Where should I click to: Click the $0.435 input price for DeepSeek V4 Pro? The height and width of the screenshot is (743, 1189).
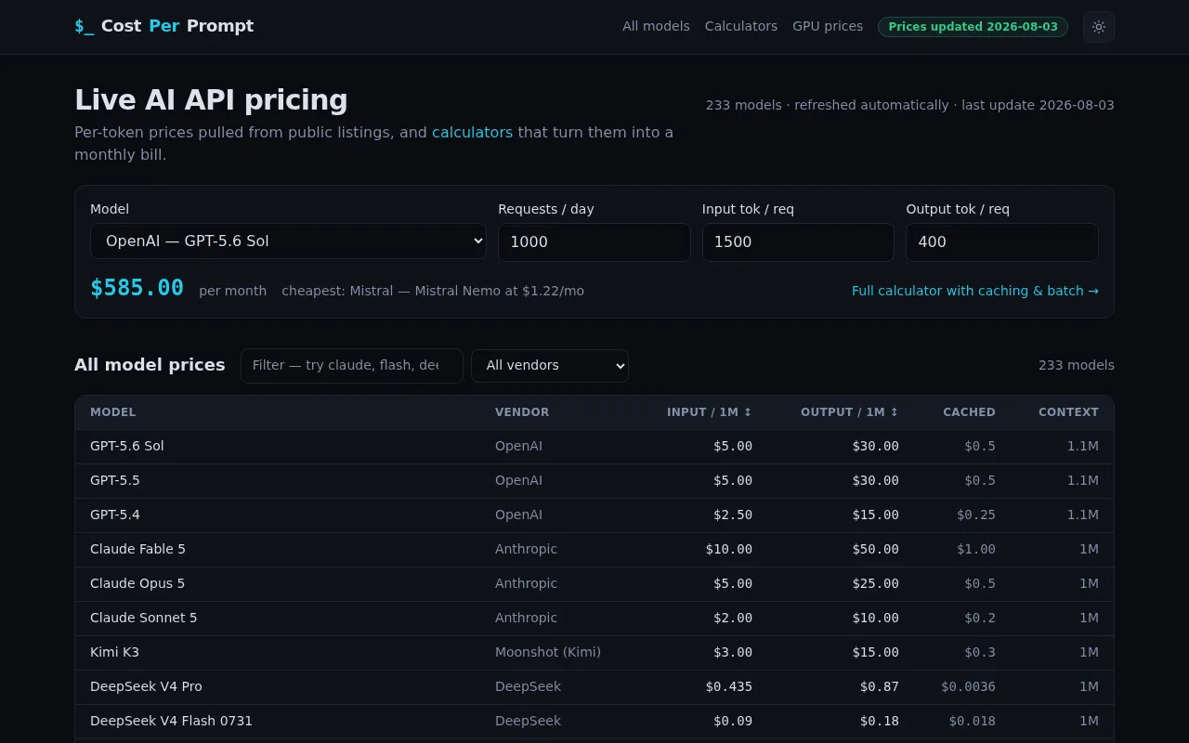(729, 686)
